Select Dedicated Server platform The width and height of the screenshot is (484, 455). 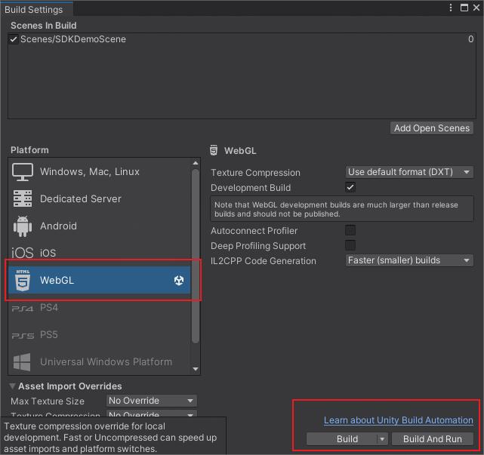click(100, 198)
